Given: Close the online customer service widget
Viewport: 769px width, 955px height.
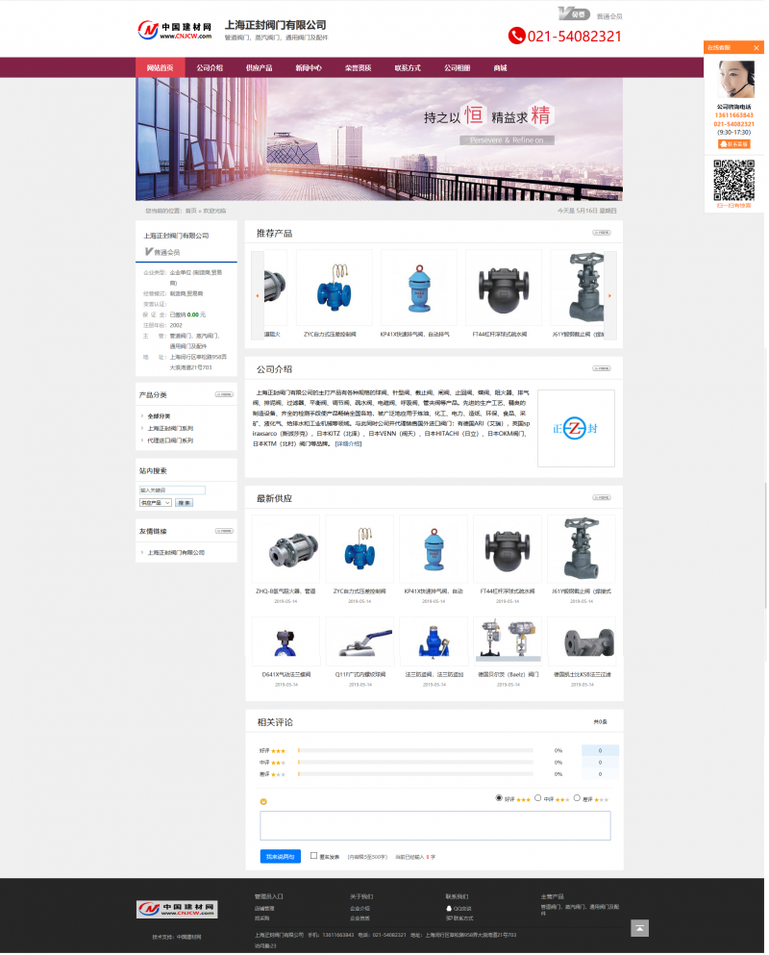Looking at the screenshot, I should 757,47.
